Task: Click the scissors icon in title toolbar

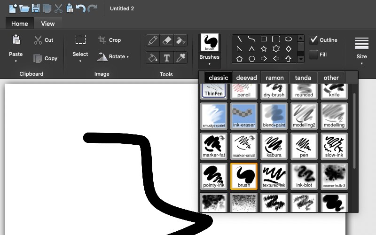Action: 58,8
